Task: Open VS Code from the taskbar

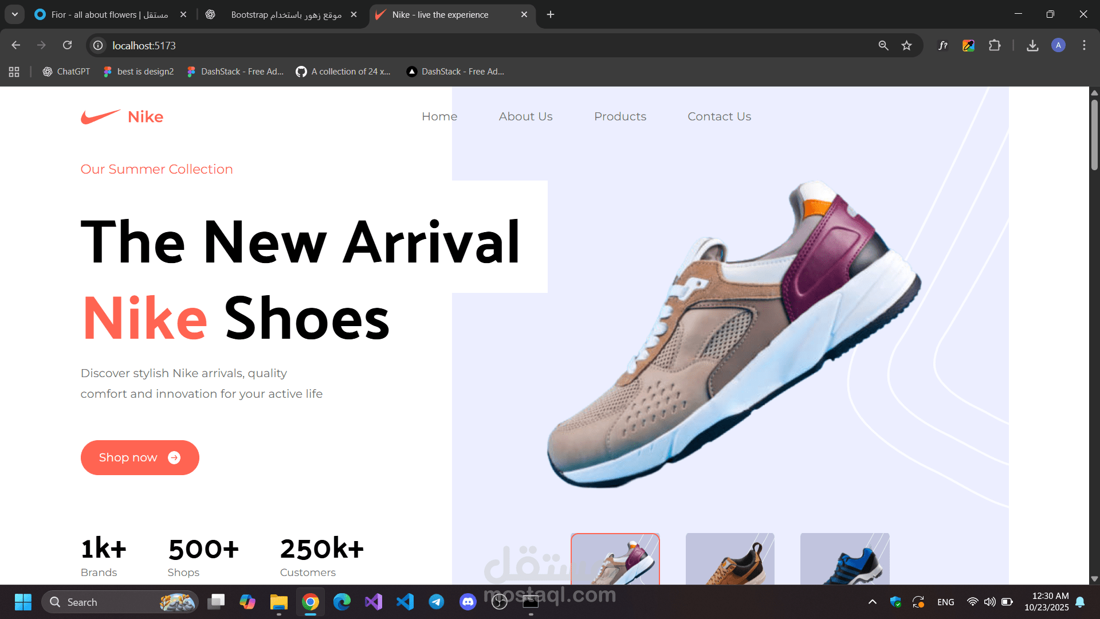Action: 405,602
